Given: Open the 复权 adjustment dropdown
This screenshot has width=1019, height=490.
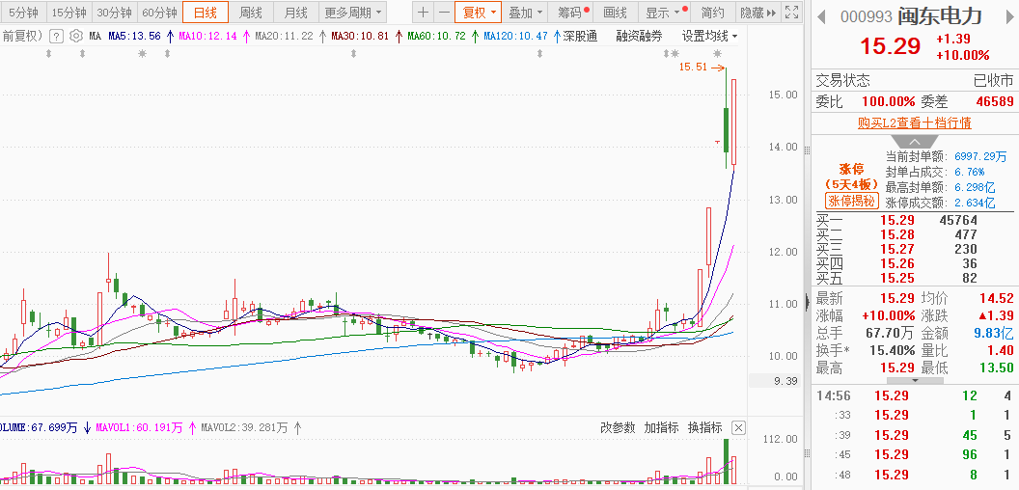Looking at the screenshot, I should tap(478, 12).
